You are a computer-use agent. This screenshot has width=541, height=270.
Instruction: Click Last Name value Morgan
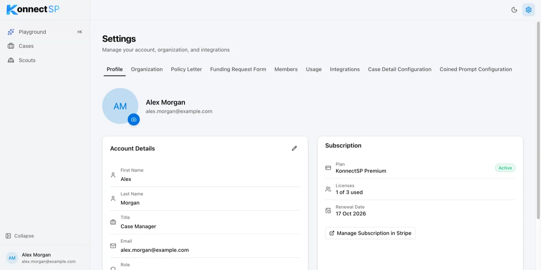tap(130, 203)
